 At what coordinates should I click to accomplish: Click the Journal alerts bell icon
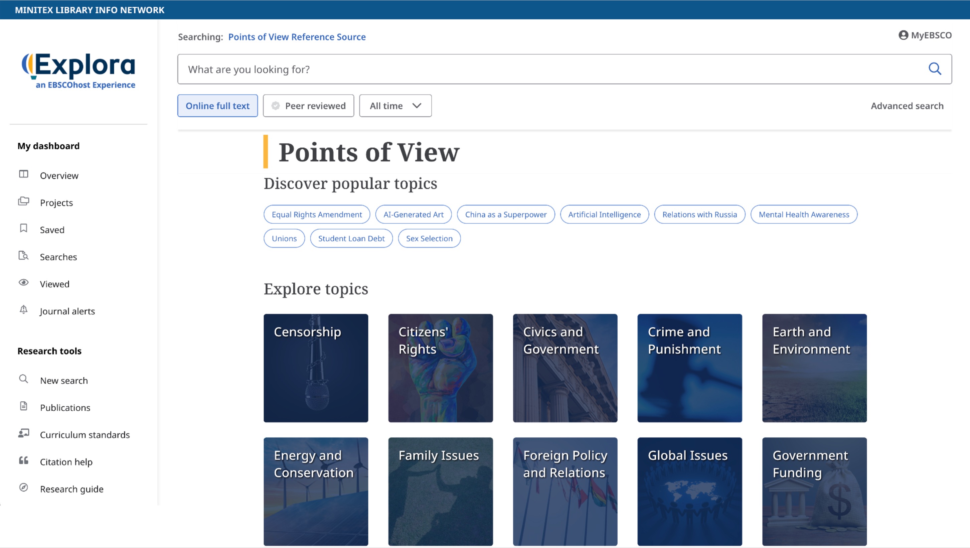[24, 310]
